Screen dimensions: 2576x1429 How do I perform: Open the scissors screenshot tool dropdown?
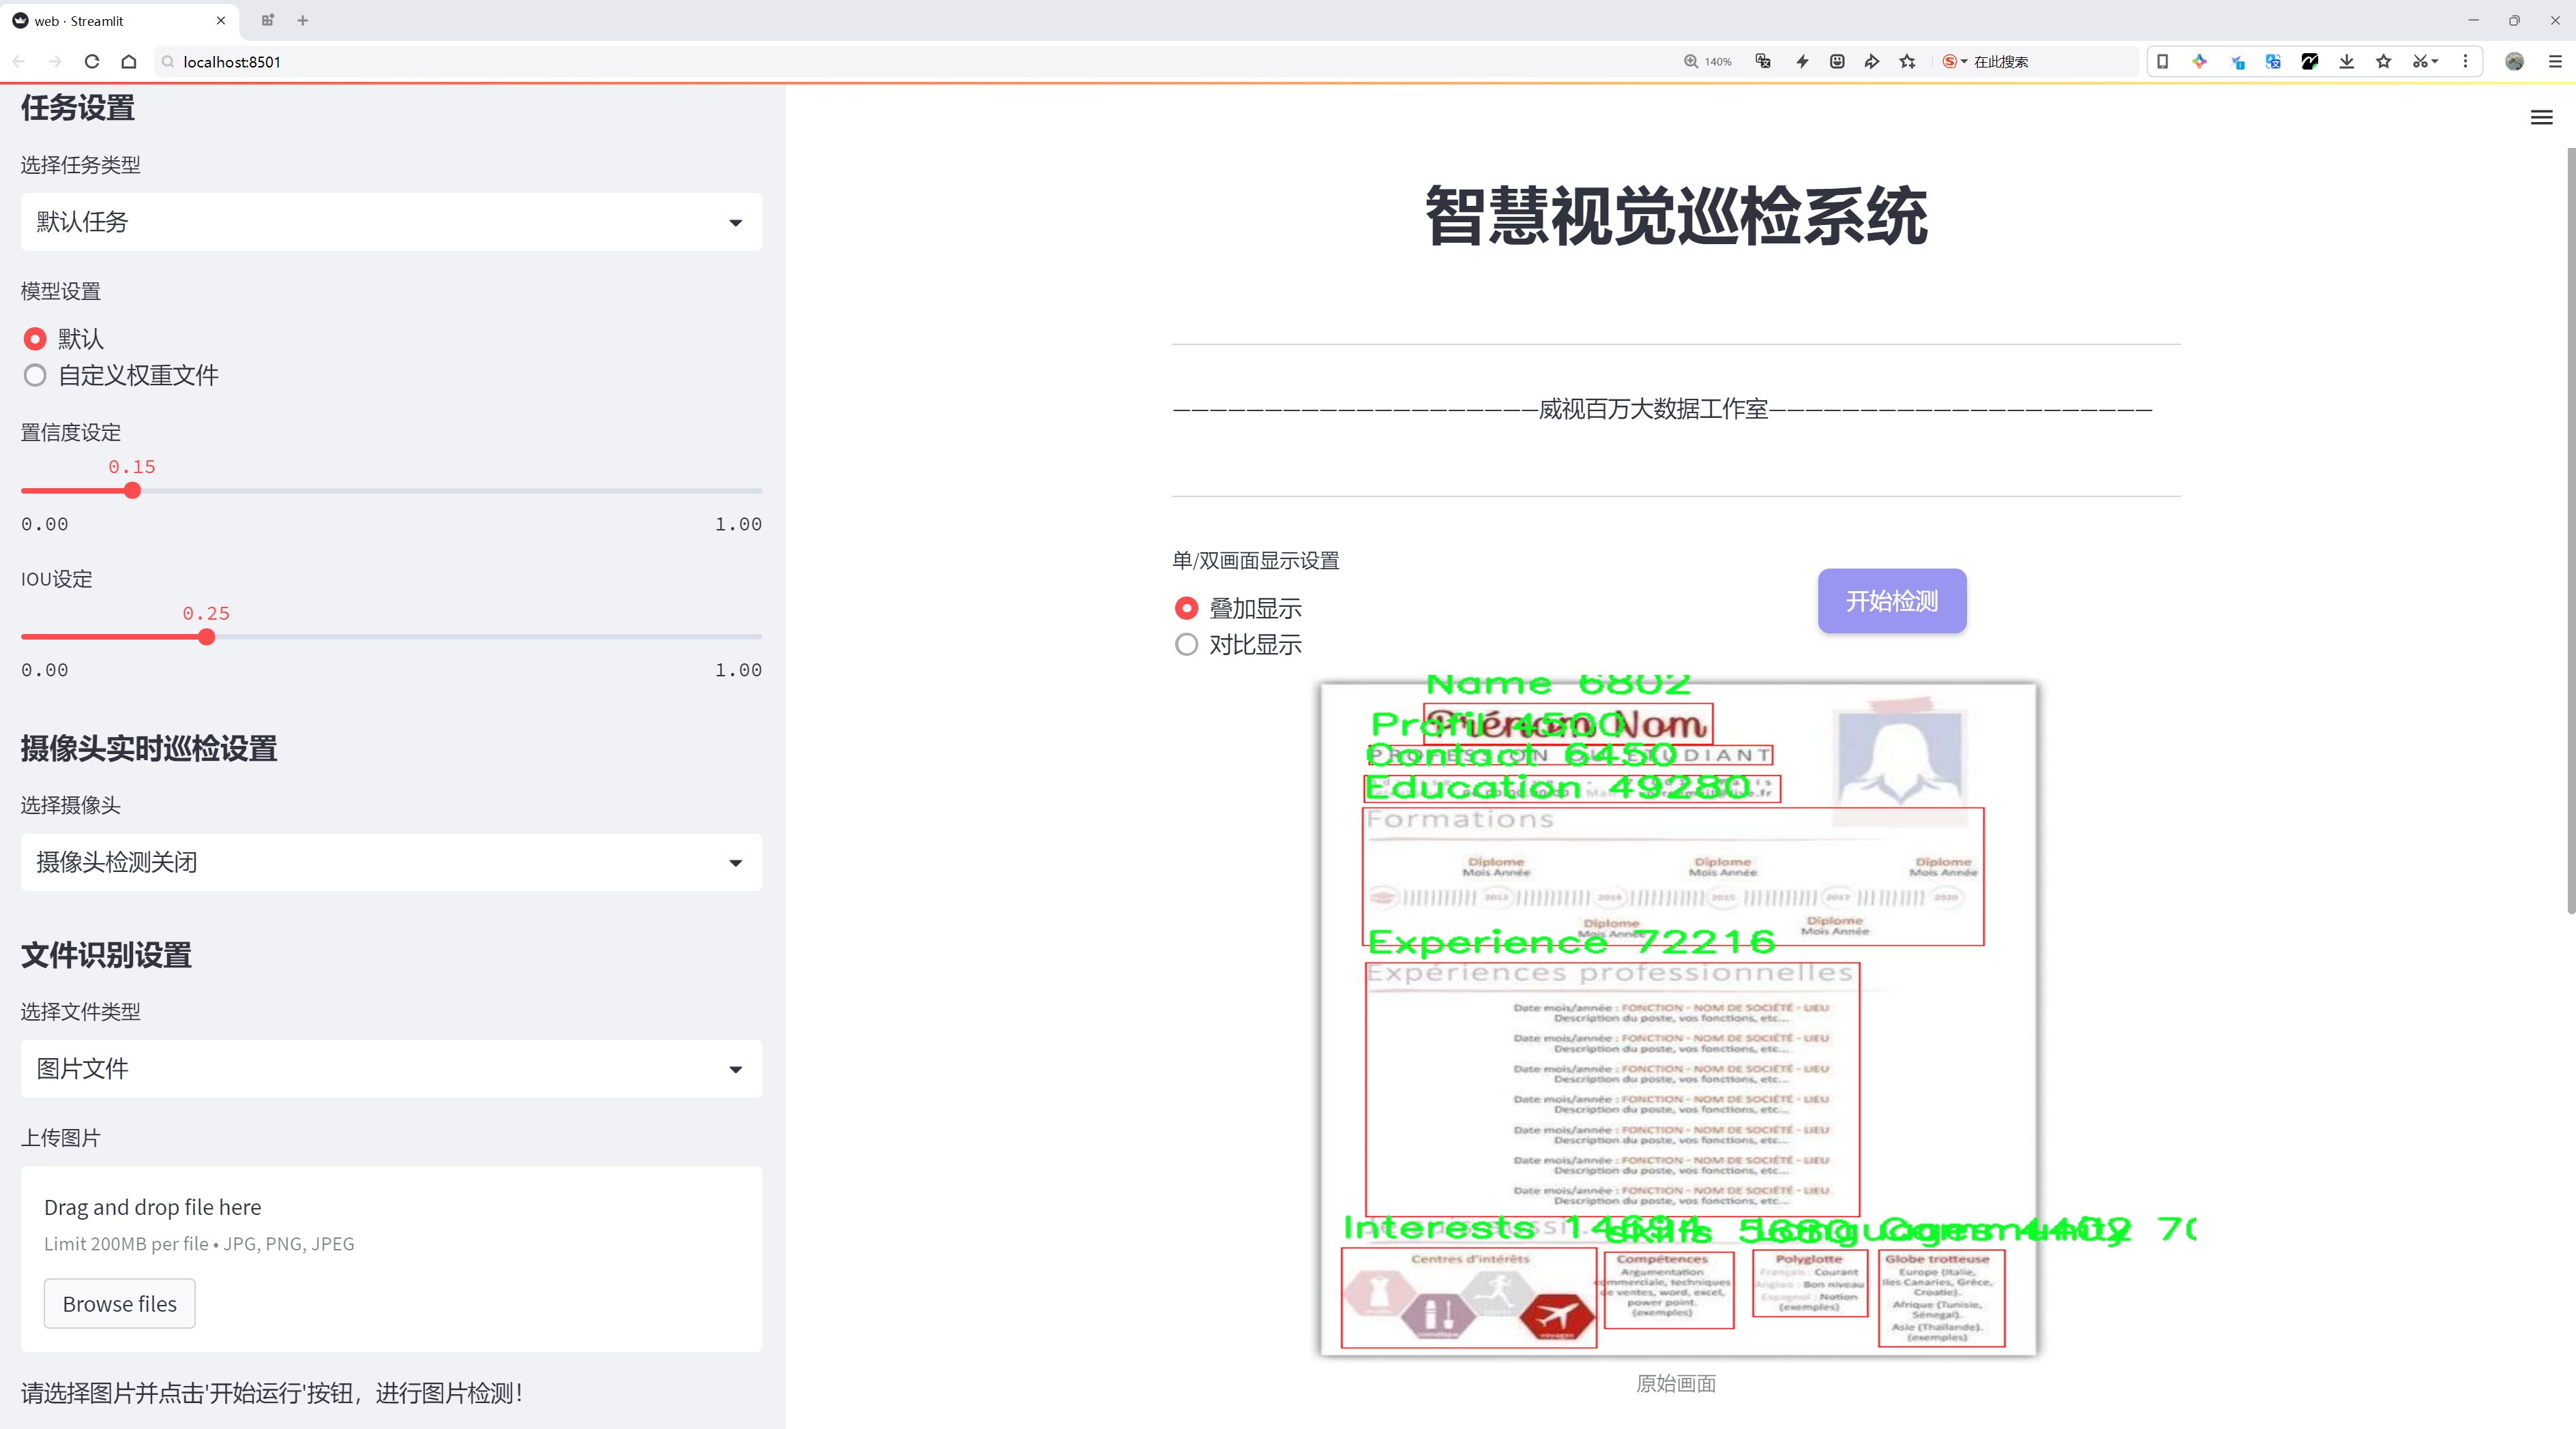(x=2425, y=62)
